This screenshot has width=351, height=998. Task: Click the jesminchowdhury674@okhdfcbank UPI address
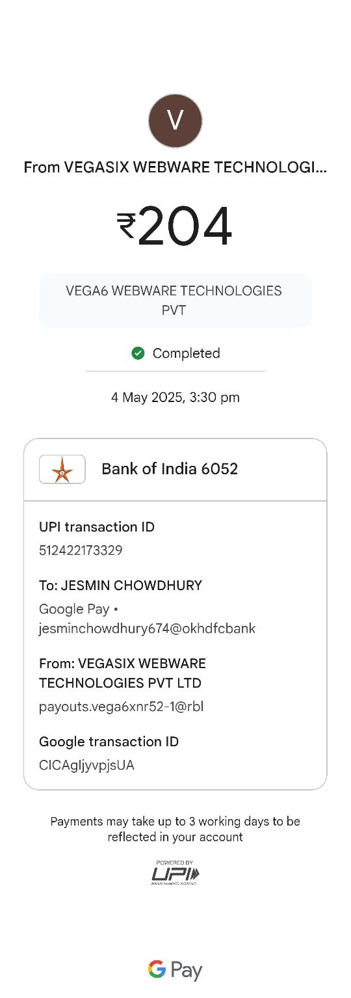(x=147, y=628)
